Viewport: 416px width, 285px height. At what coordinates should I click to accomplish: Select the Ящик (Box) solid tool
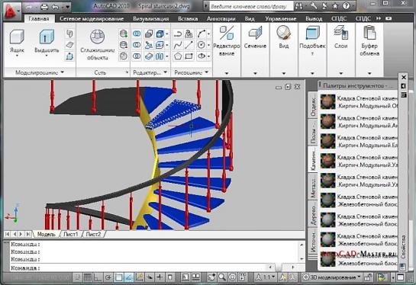[x=17, y=37]
